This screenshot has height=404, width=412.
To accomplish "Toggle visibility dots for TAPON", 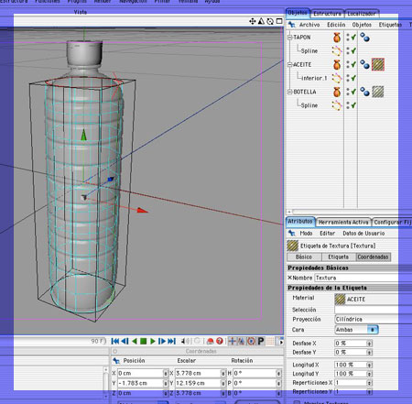I will point(348,38).
